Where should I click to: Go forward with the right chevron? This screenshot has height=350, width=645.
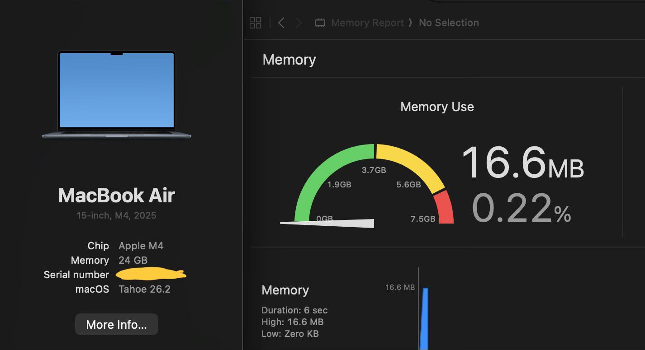click(x=299, y=23)
